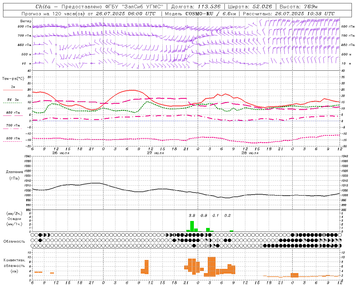Click the "(мм/3ч.)" precipitation unit label

[14, 213]
